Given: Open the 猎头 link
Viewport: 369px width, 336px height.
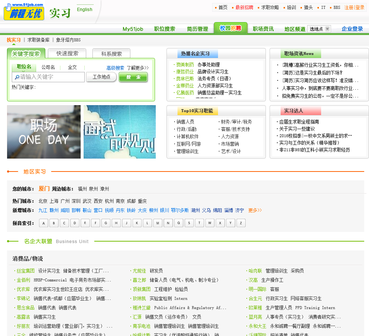Looking at the screenshot, I should [308, 7].
